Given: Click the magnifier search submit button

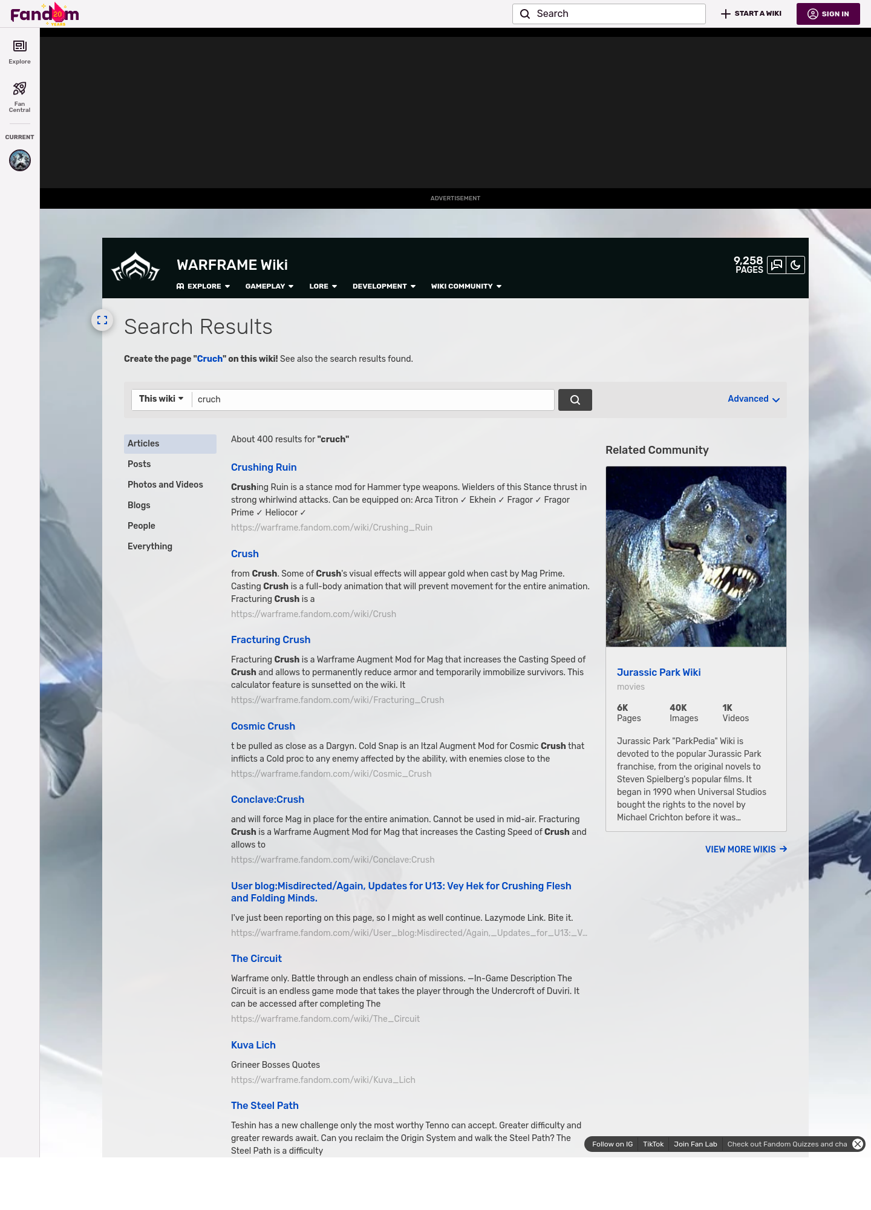Looking at the screenshot, I should coord(575,400).
